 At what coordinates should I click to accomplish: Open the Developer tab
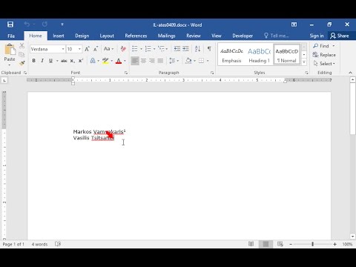pos(243,36)
